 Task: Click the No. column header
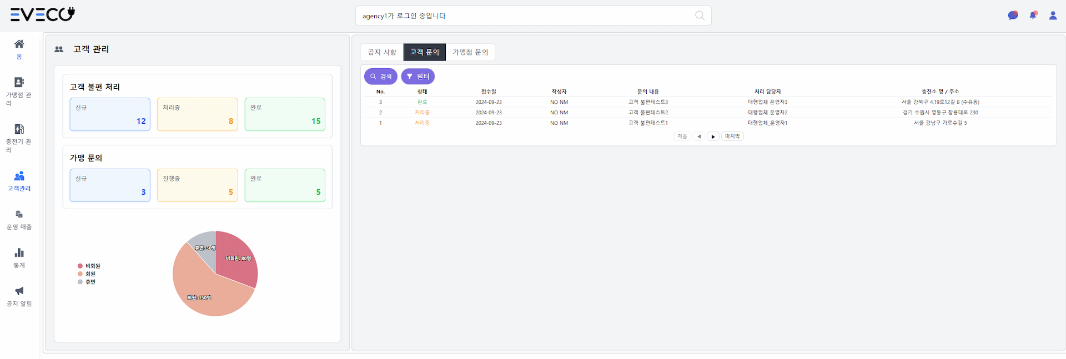pos(380,92)
